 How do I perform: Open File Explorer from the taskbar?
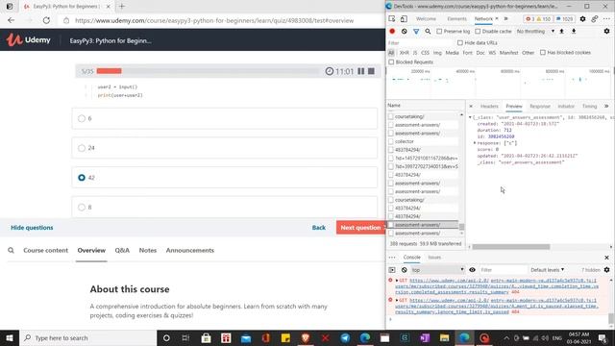tap(444, 337)
